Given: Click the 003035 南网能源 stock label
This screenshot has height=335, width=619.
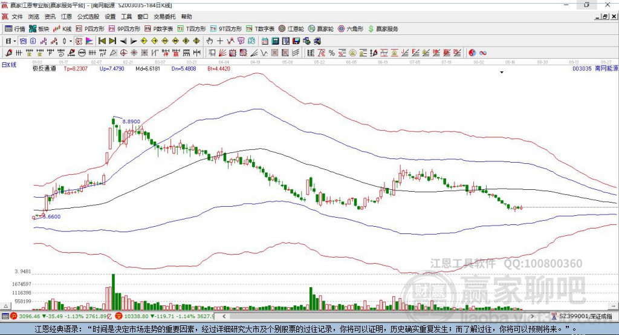Looking at the screenshot, I should tap(595, 68).
